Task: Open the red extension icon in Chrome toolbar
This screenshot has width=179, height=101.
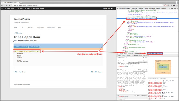Action: (166, 5)
